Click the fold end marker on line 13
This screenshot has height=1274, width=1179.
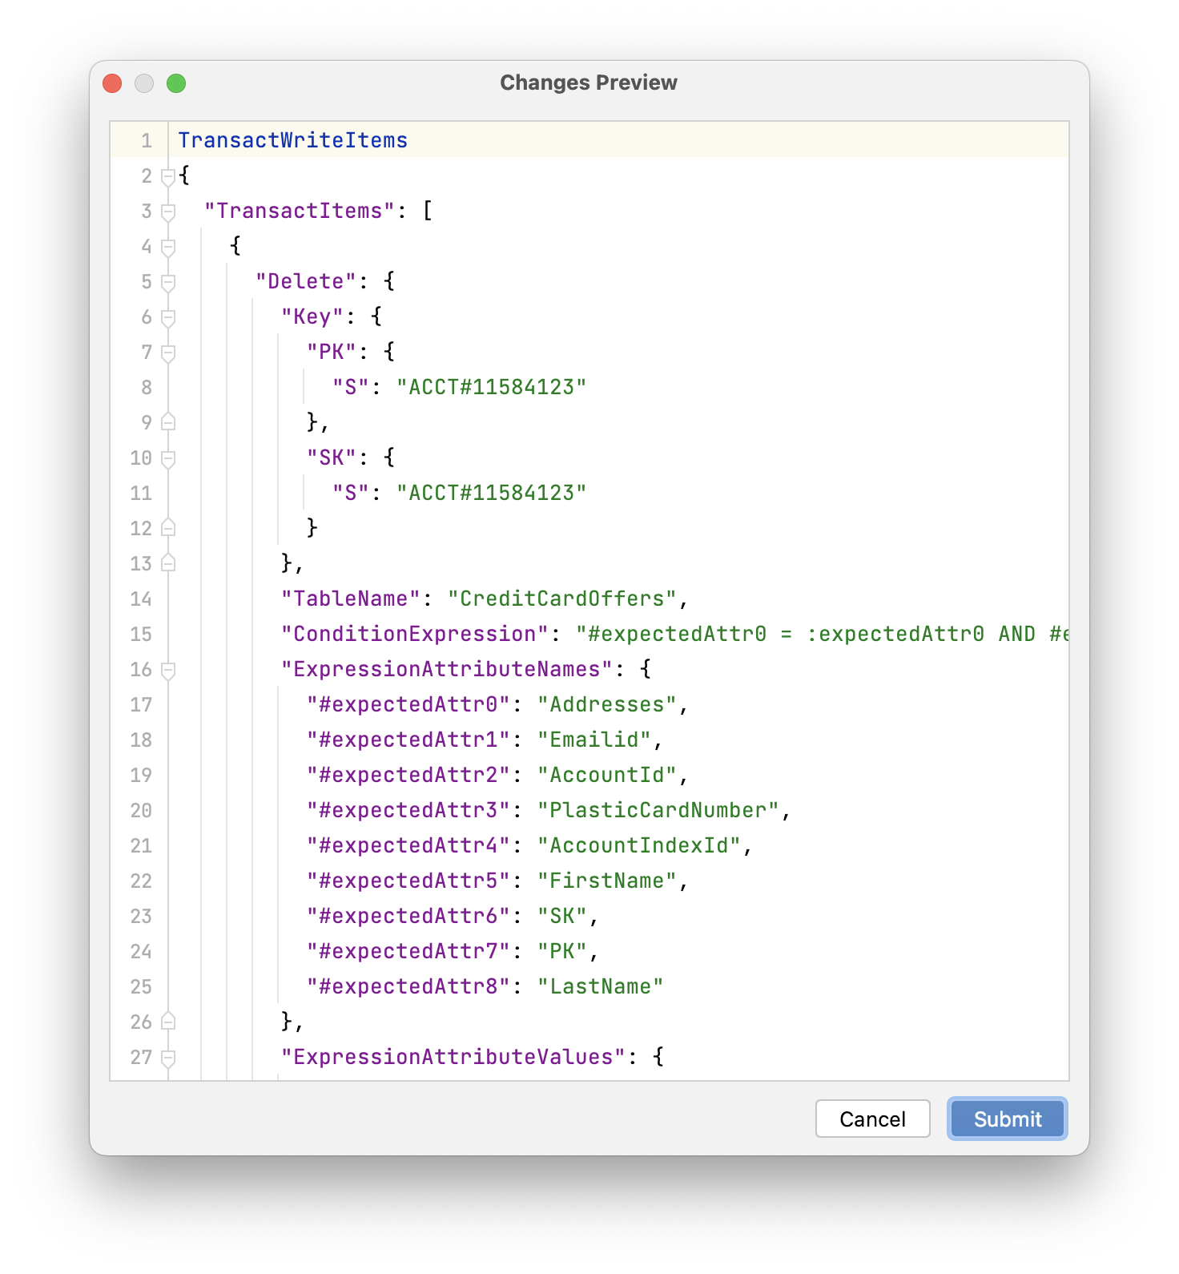pos(168,562)
